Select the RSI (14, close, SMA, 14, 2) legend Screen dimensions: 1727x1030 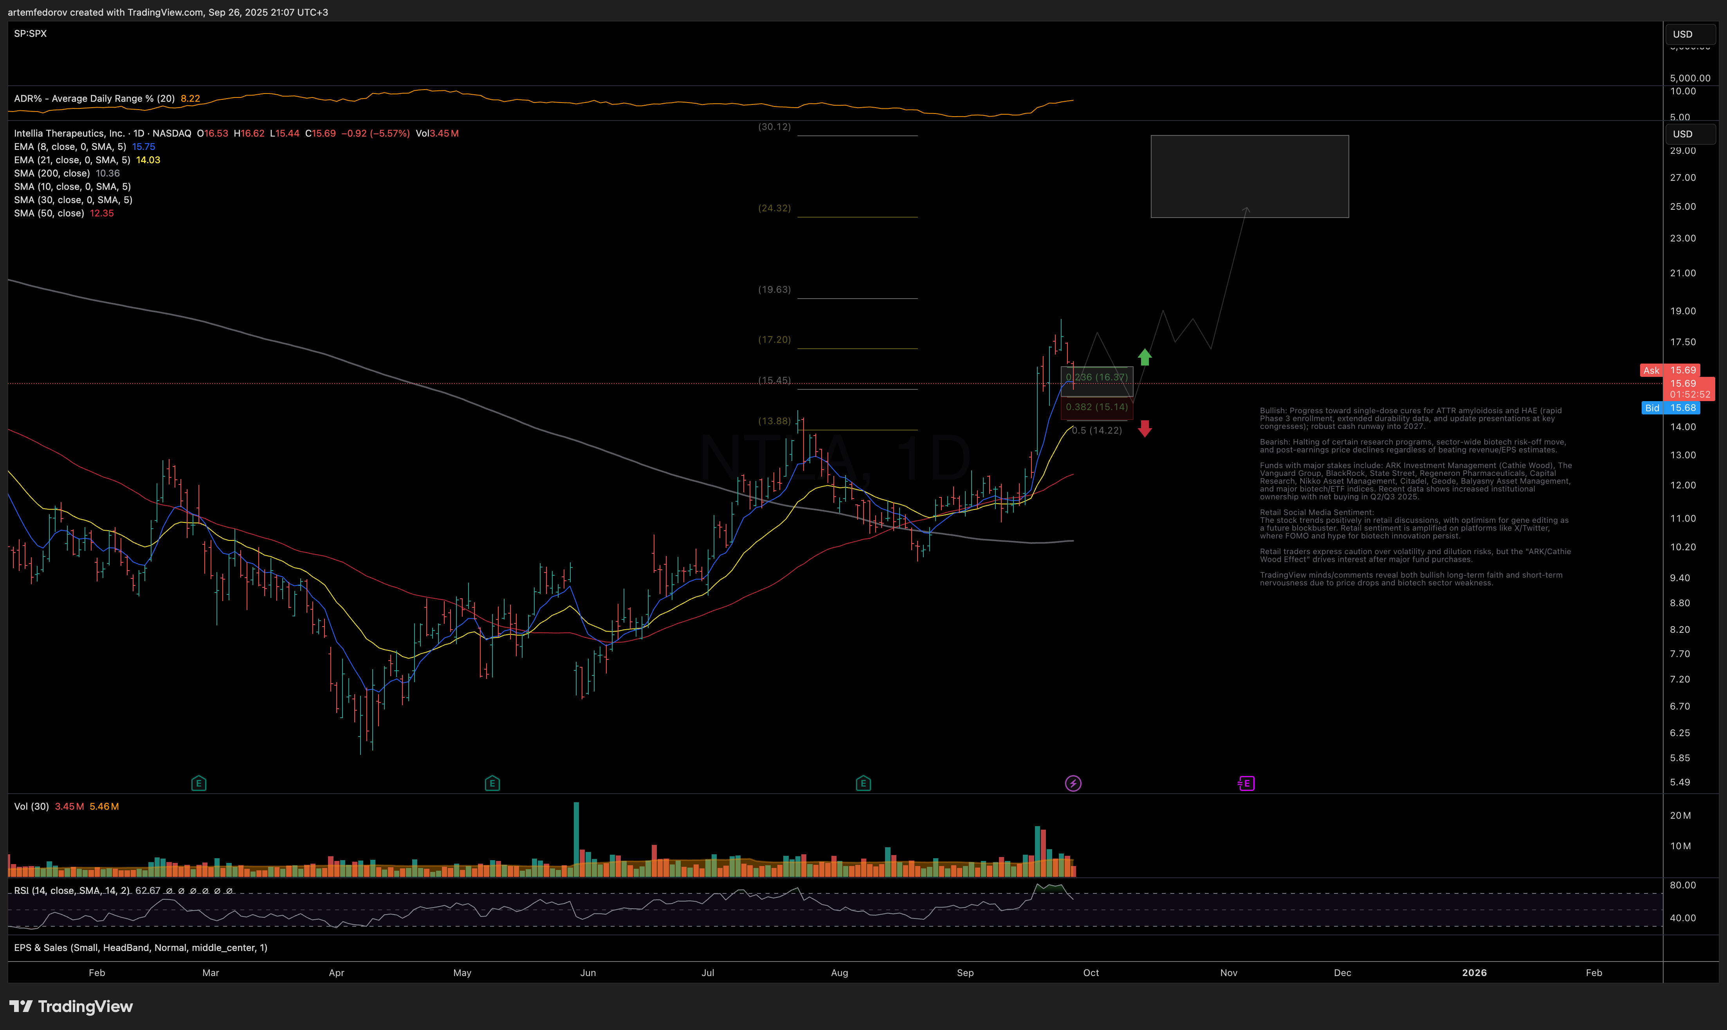tap(72, 891)
